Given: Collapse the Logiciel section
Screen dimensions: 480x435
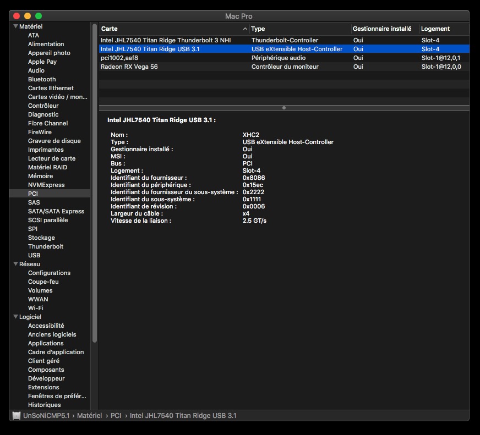Looking at the screenshot, I should tap(15, 317).
